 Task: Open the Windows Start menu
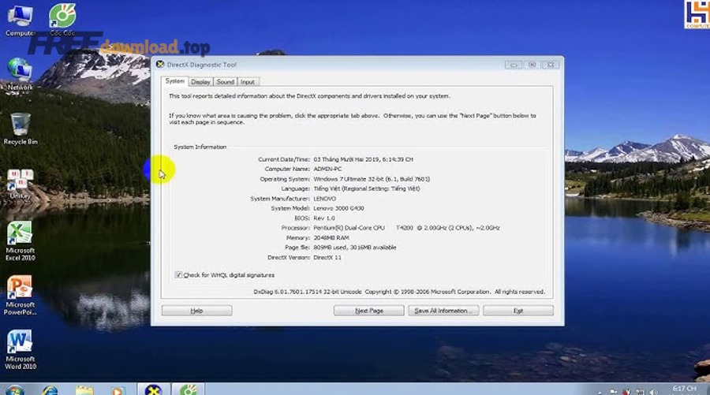(x=14, y=390)
